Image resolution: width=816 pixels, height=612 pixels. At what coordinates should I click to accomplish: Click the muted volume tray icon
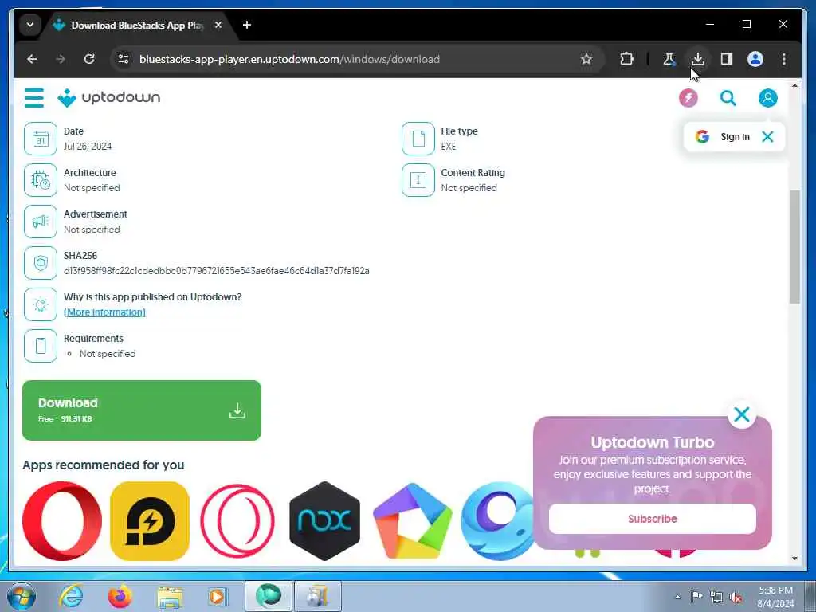pos(736,597)
